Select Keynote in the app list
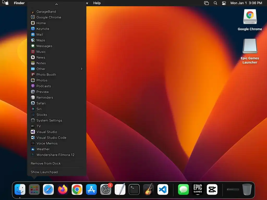 pos(57,29)
